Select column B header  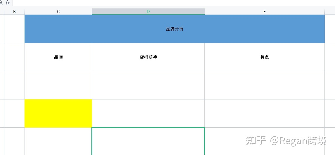click(x=14, y=12)
